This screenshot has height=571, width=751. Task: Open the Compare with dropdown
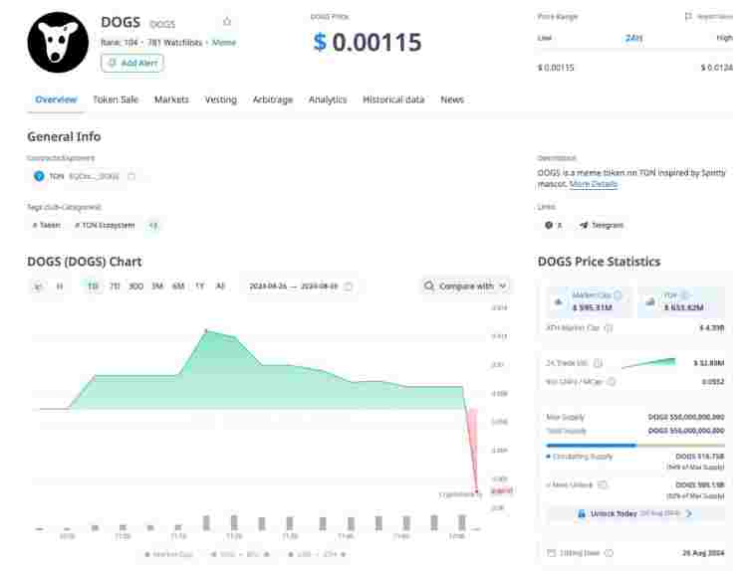[x=465, y=285]
